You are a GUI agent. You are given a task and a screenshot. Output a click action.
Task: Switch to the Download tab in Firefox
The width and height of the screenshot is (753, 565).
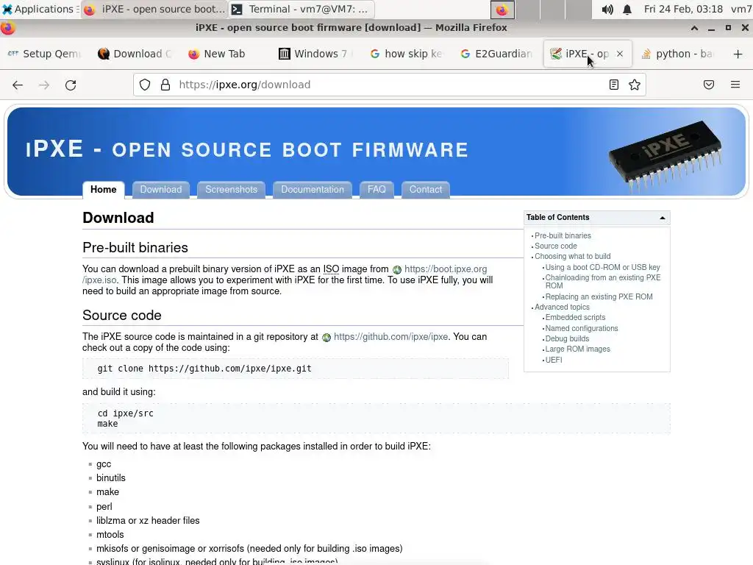coord(135,54)
